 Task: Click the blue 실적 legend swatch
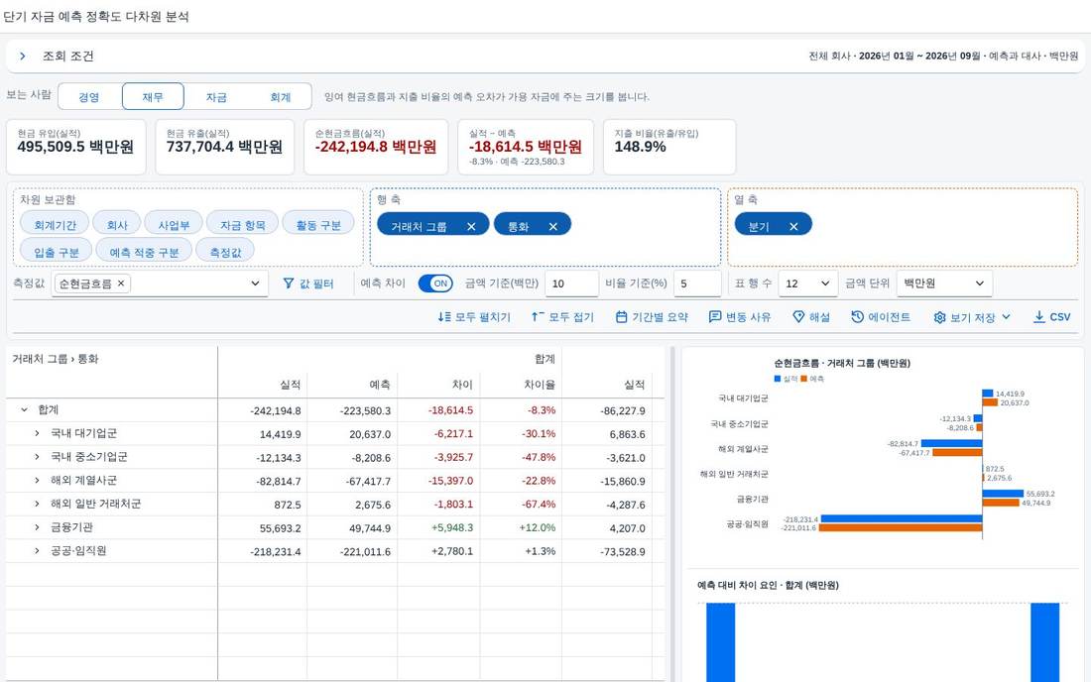pyautogui.click(x=778, y=379)
